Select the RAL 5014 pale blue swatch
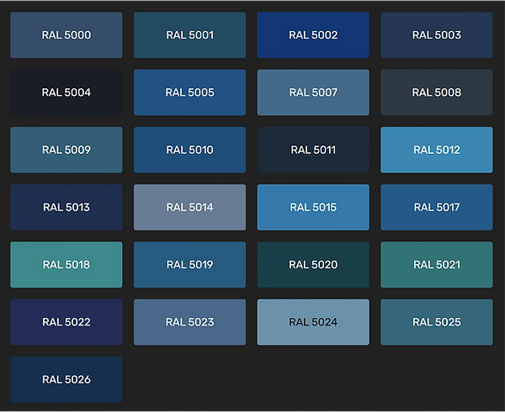The height and width of the screenshot is (412, 505). [x=189, y=207]
